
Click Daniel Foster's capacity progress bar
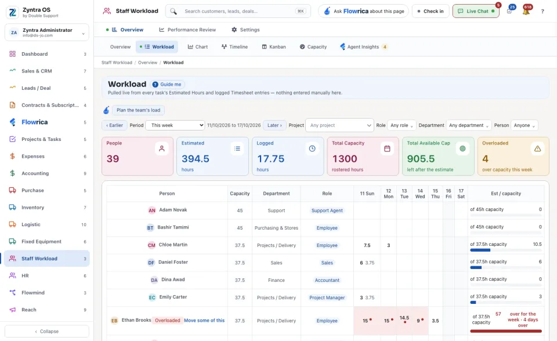pos(506,267)
